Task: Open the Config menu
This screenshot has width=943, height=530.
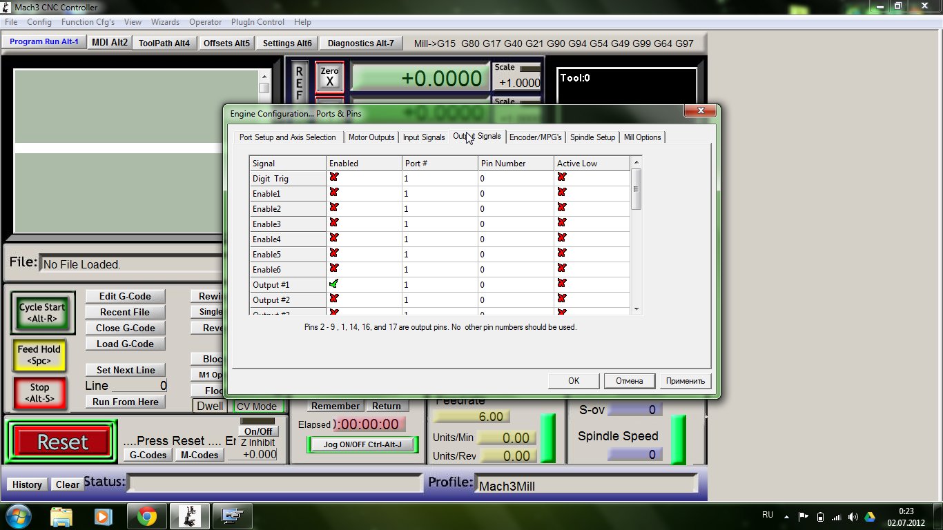Action: [x=39, y=22]
